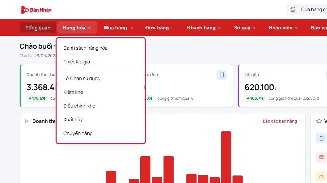Viewport: 327px width, 183px height.
Task: Click the yellow warning triangle icon
Action: pos(321,176)
